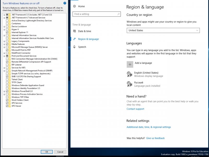This screenshot has width=209, height=157.
Task: Click folder icon beside RIP Listener
Action: point(10,65)
